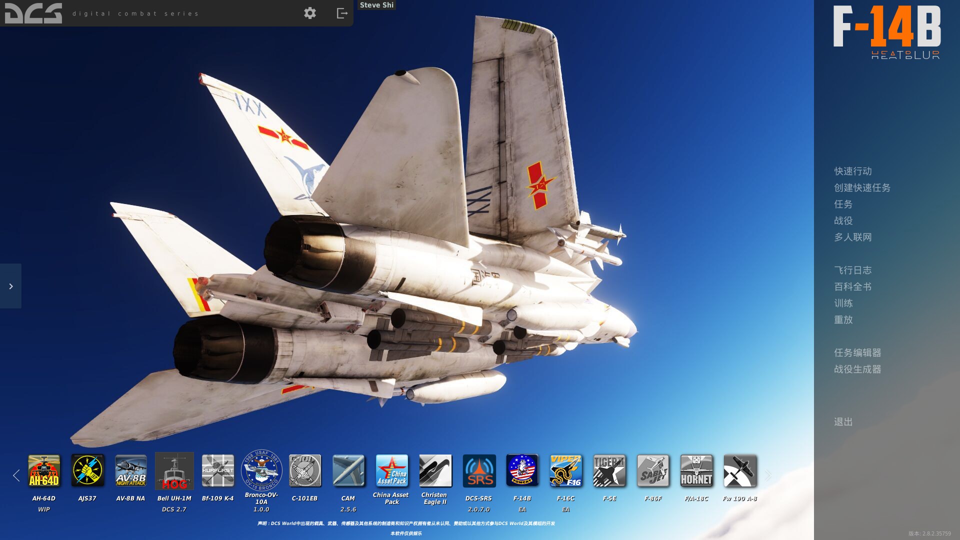Select the AH-64D module icon

[44, 470]
